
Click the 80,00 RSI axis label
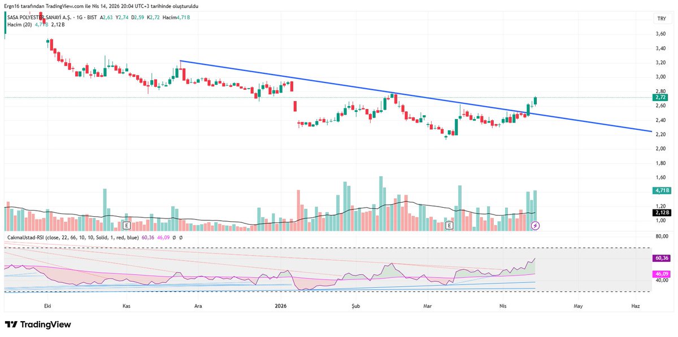(x=661, y=236)
